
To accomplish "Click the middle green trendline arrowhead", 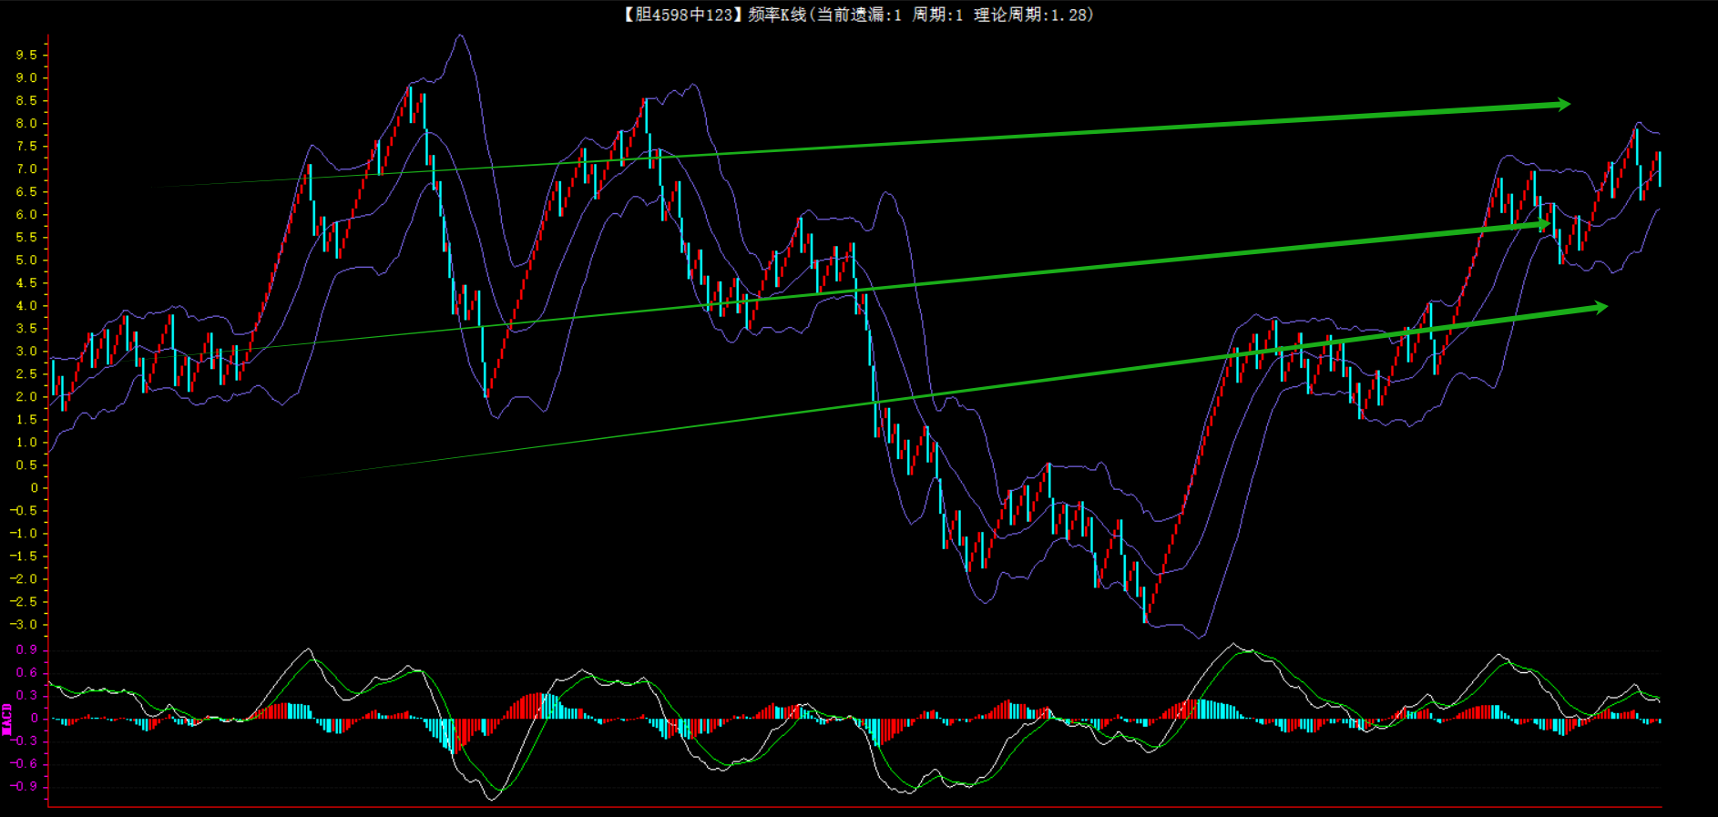I will (1543, 223).
